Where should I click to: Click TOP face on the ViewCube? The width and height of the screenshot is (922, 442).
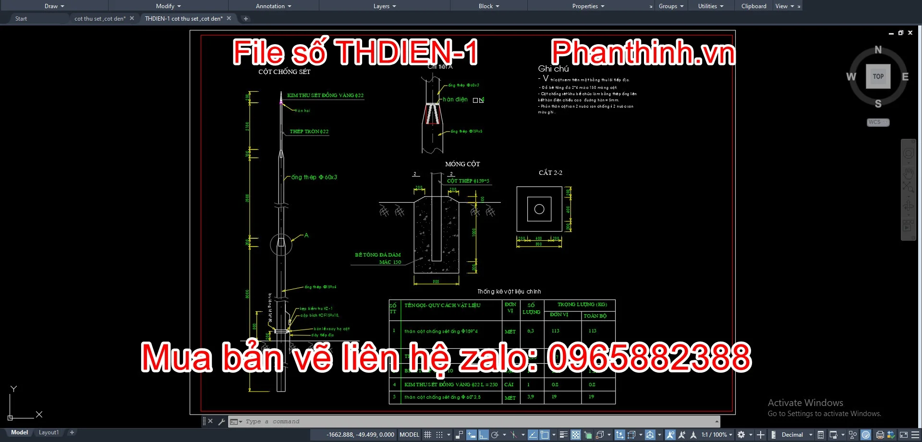pyautogui.click(x=878, y=76)
